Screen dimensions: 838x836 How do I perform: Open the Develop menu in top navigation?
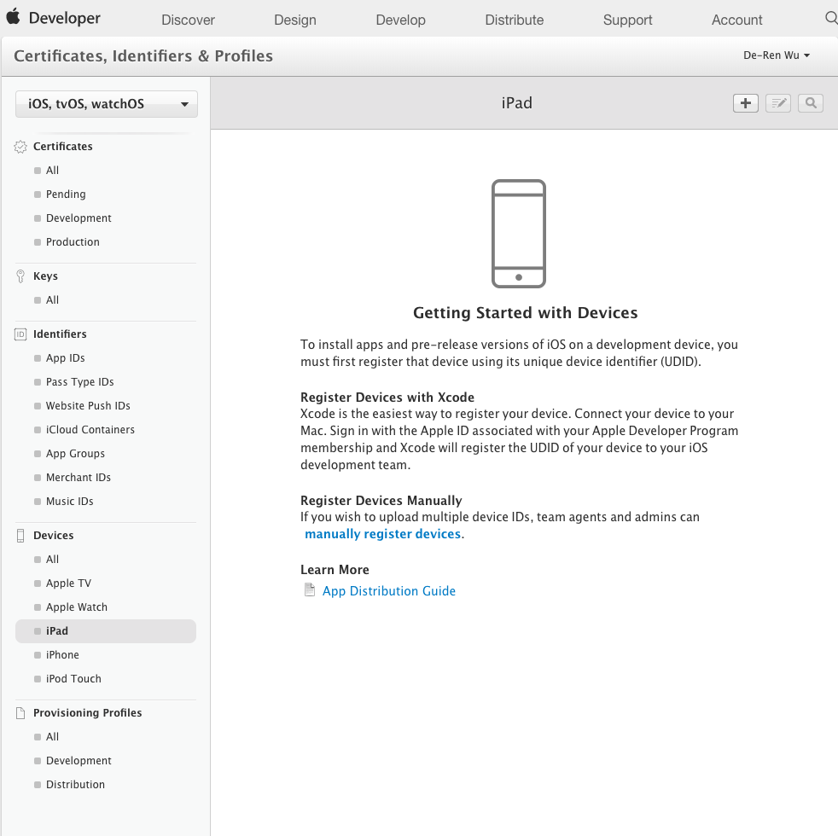point(400,20)
